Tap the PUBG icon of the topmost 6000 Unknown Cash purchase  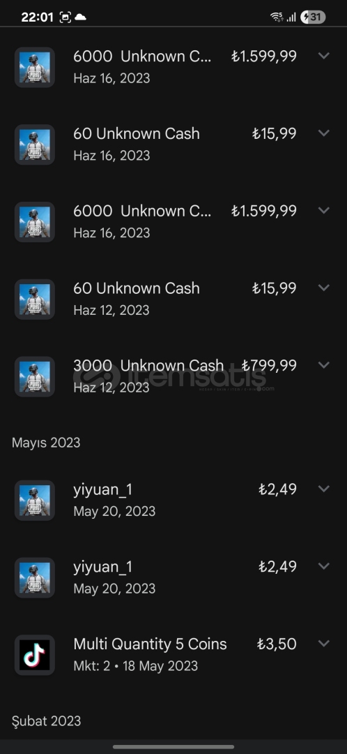(35, 67)
